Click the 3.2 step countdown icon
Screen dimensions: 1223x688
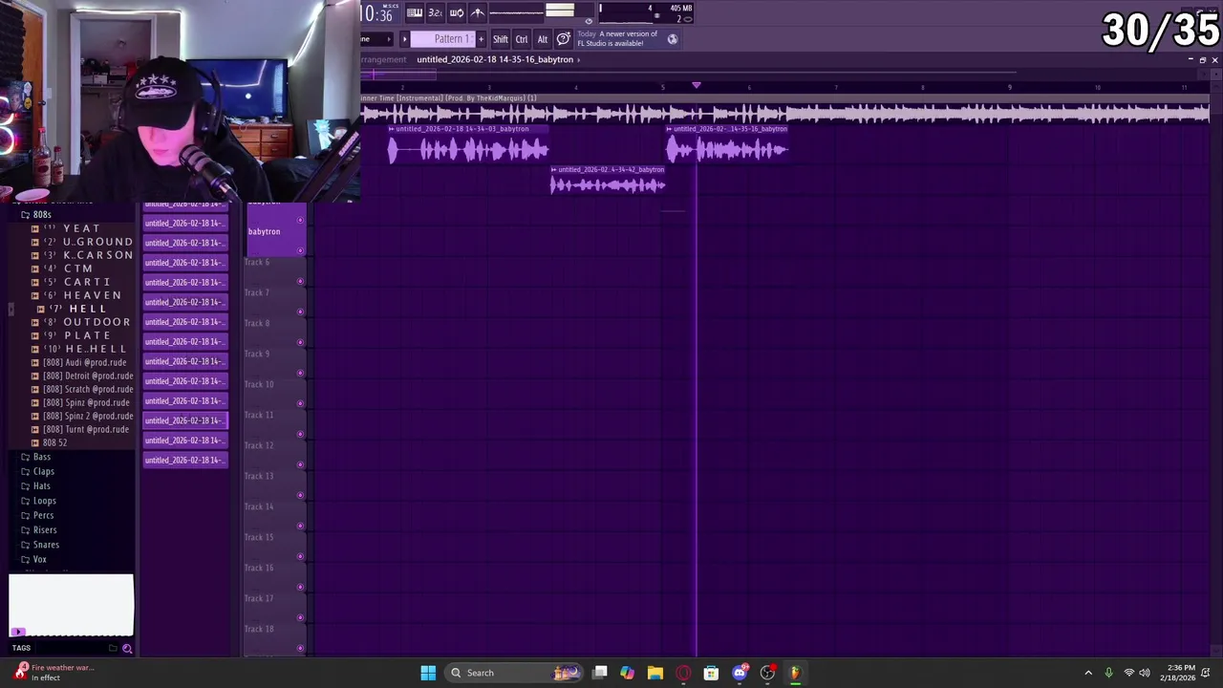point(435,12)
